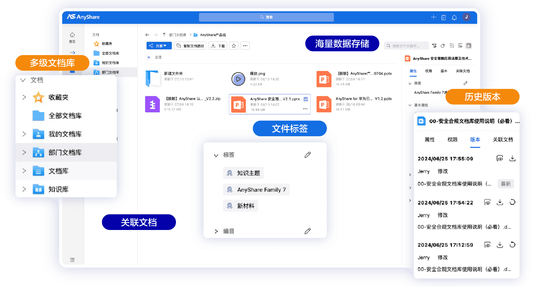This screenshot has width=535, height=287.
Task: Preview version 2024/06/25 17:12:59 eye icon
Action: (x=488, y=245)
